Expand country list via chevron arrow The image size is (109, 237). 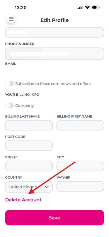click(x=47, y=187)
